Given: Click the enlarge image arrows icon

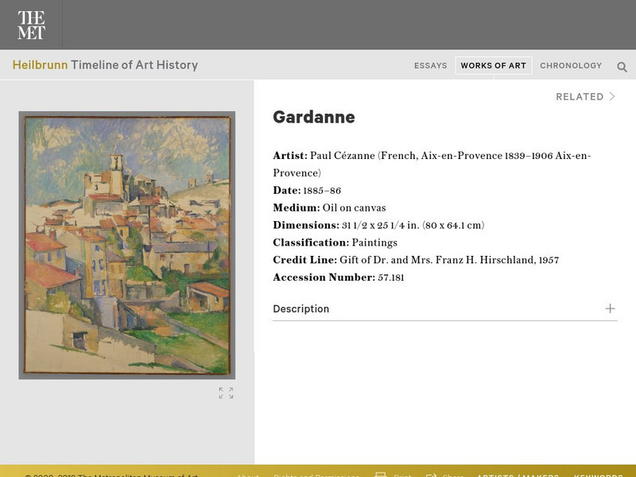Looking at the screenshot, I should point(226,393).
